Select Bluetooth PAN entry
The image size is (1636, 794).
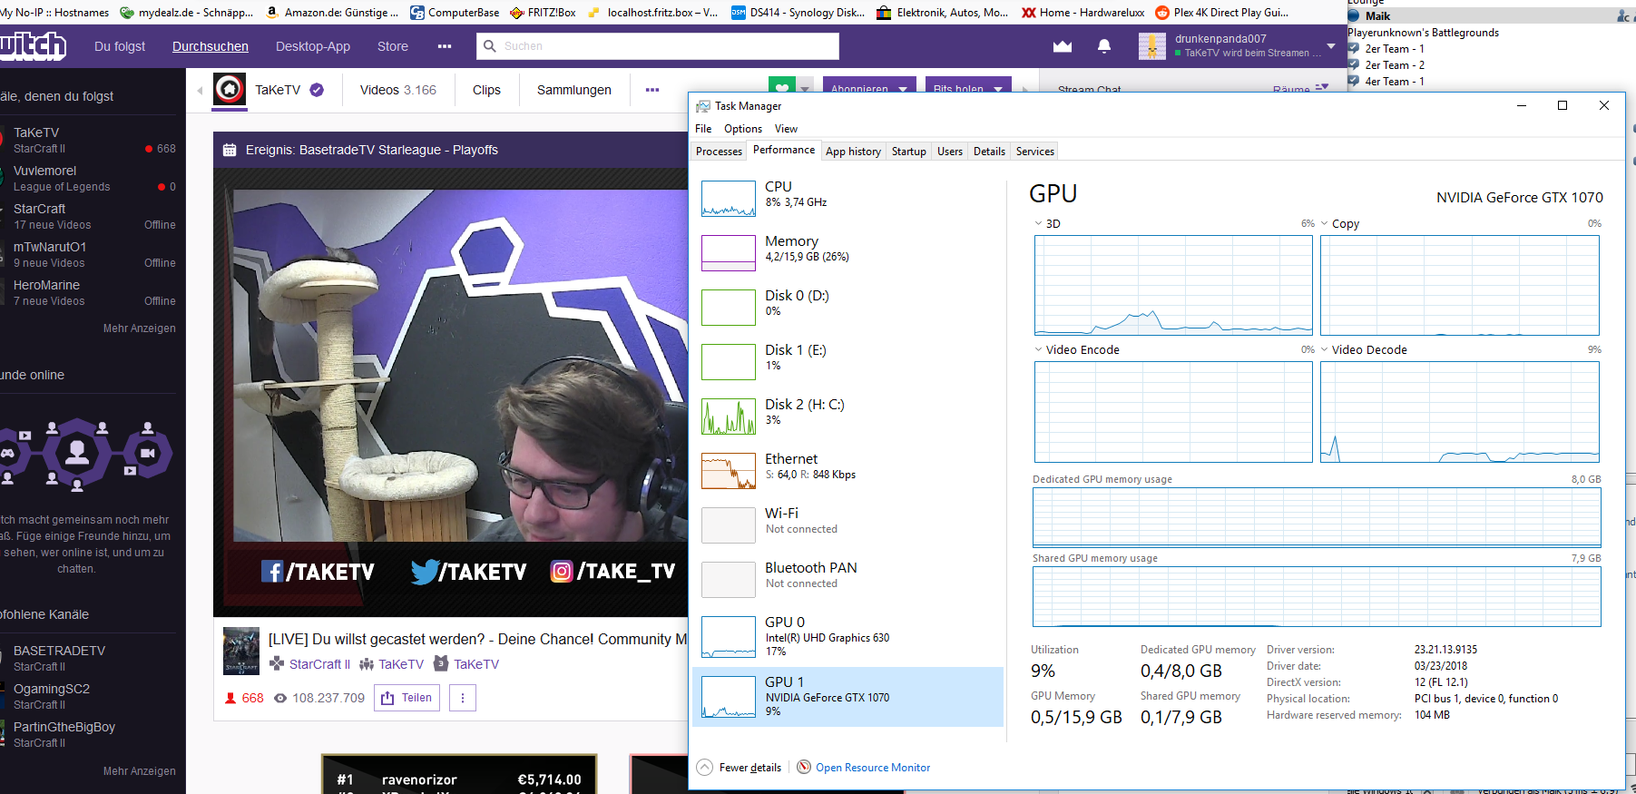(x=848, y=579)
